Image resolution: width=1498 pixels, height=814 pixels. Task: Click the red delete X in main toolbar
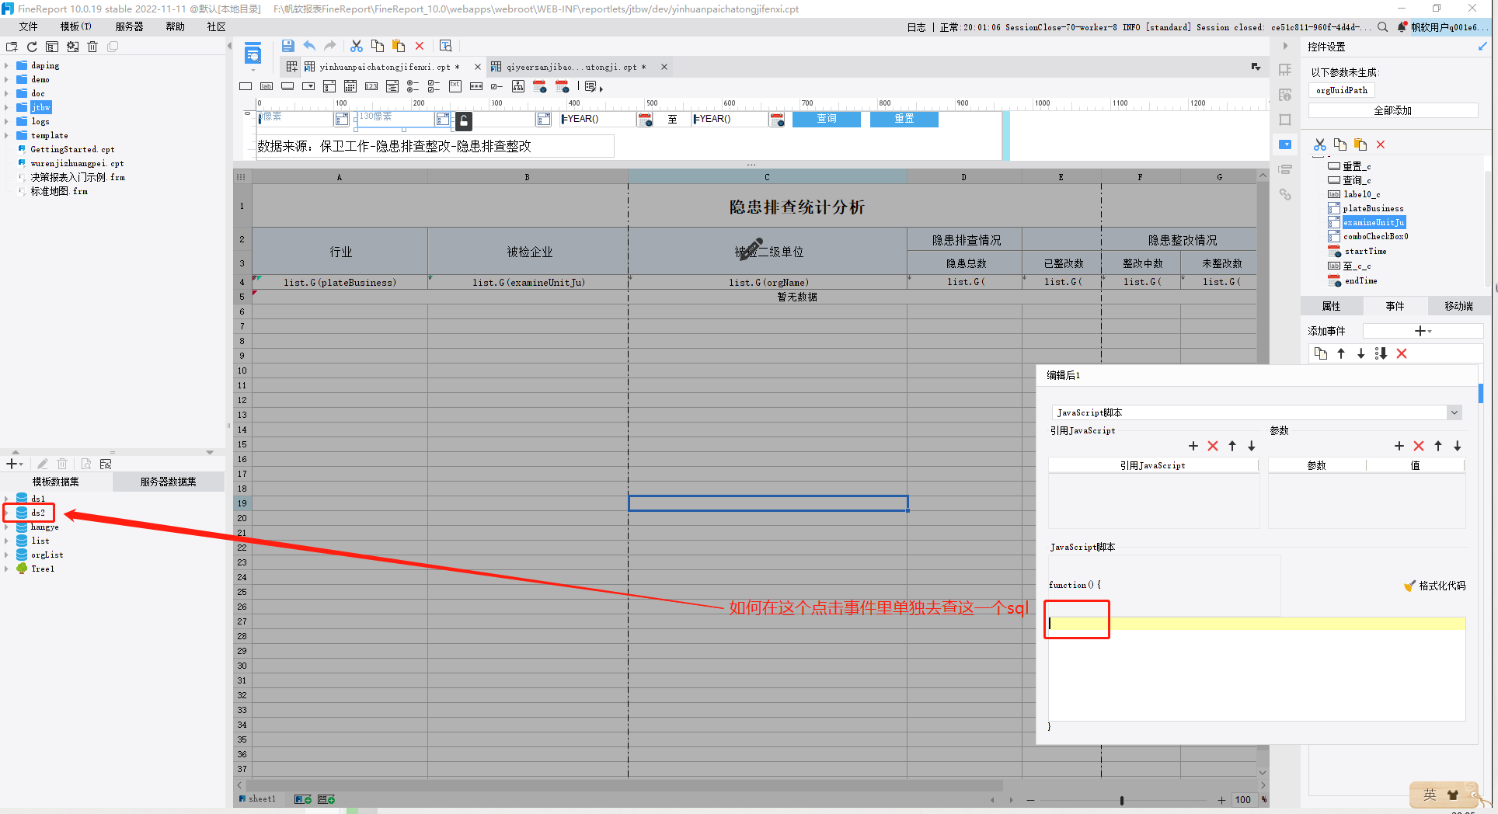coord(420,46)
